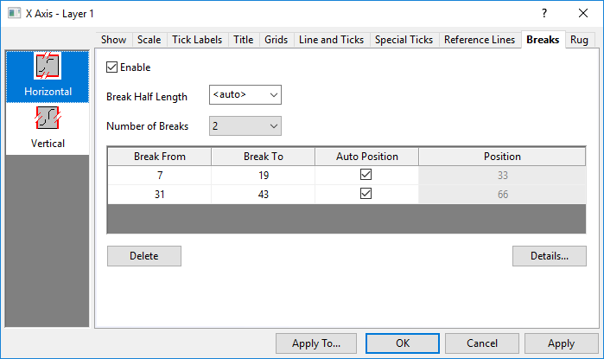Viewport: 604px width, 359px height.
Task: Uncheck the Enable breaks checkbox
Action: tap(111, 67)
